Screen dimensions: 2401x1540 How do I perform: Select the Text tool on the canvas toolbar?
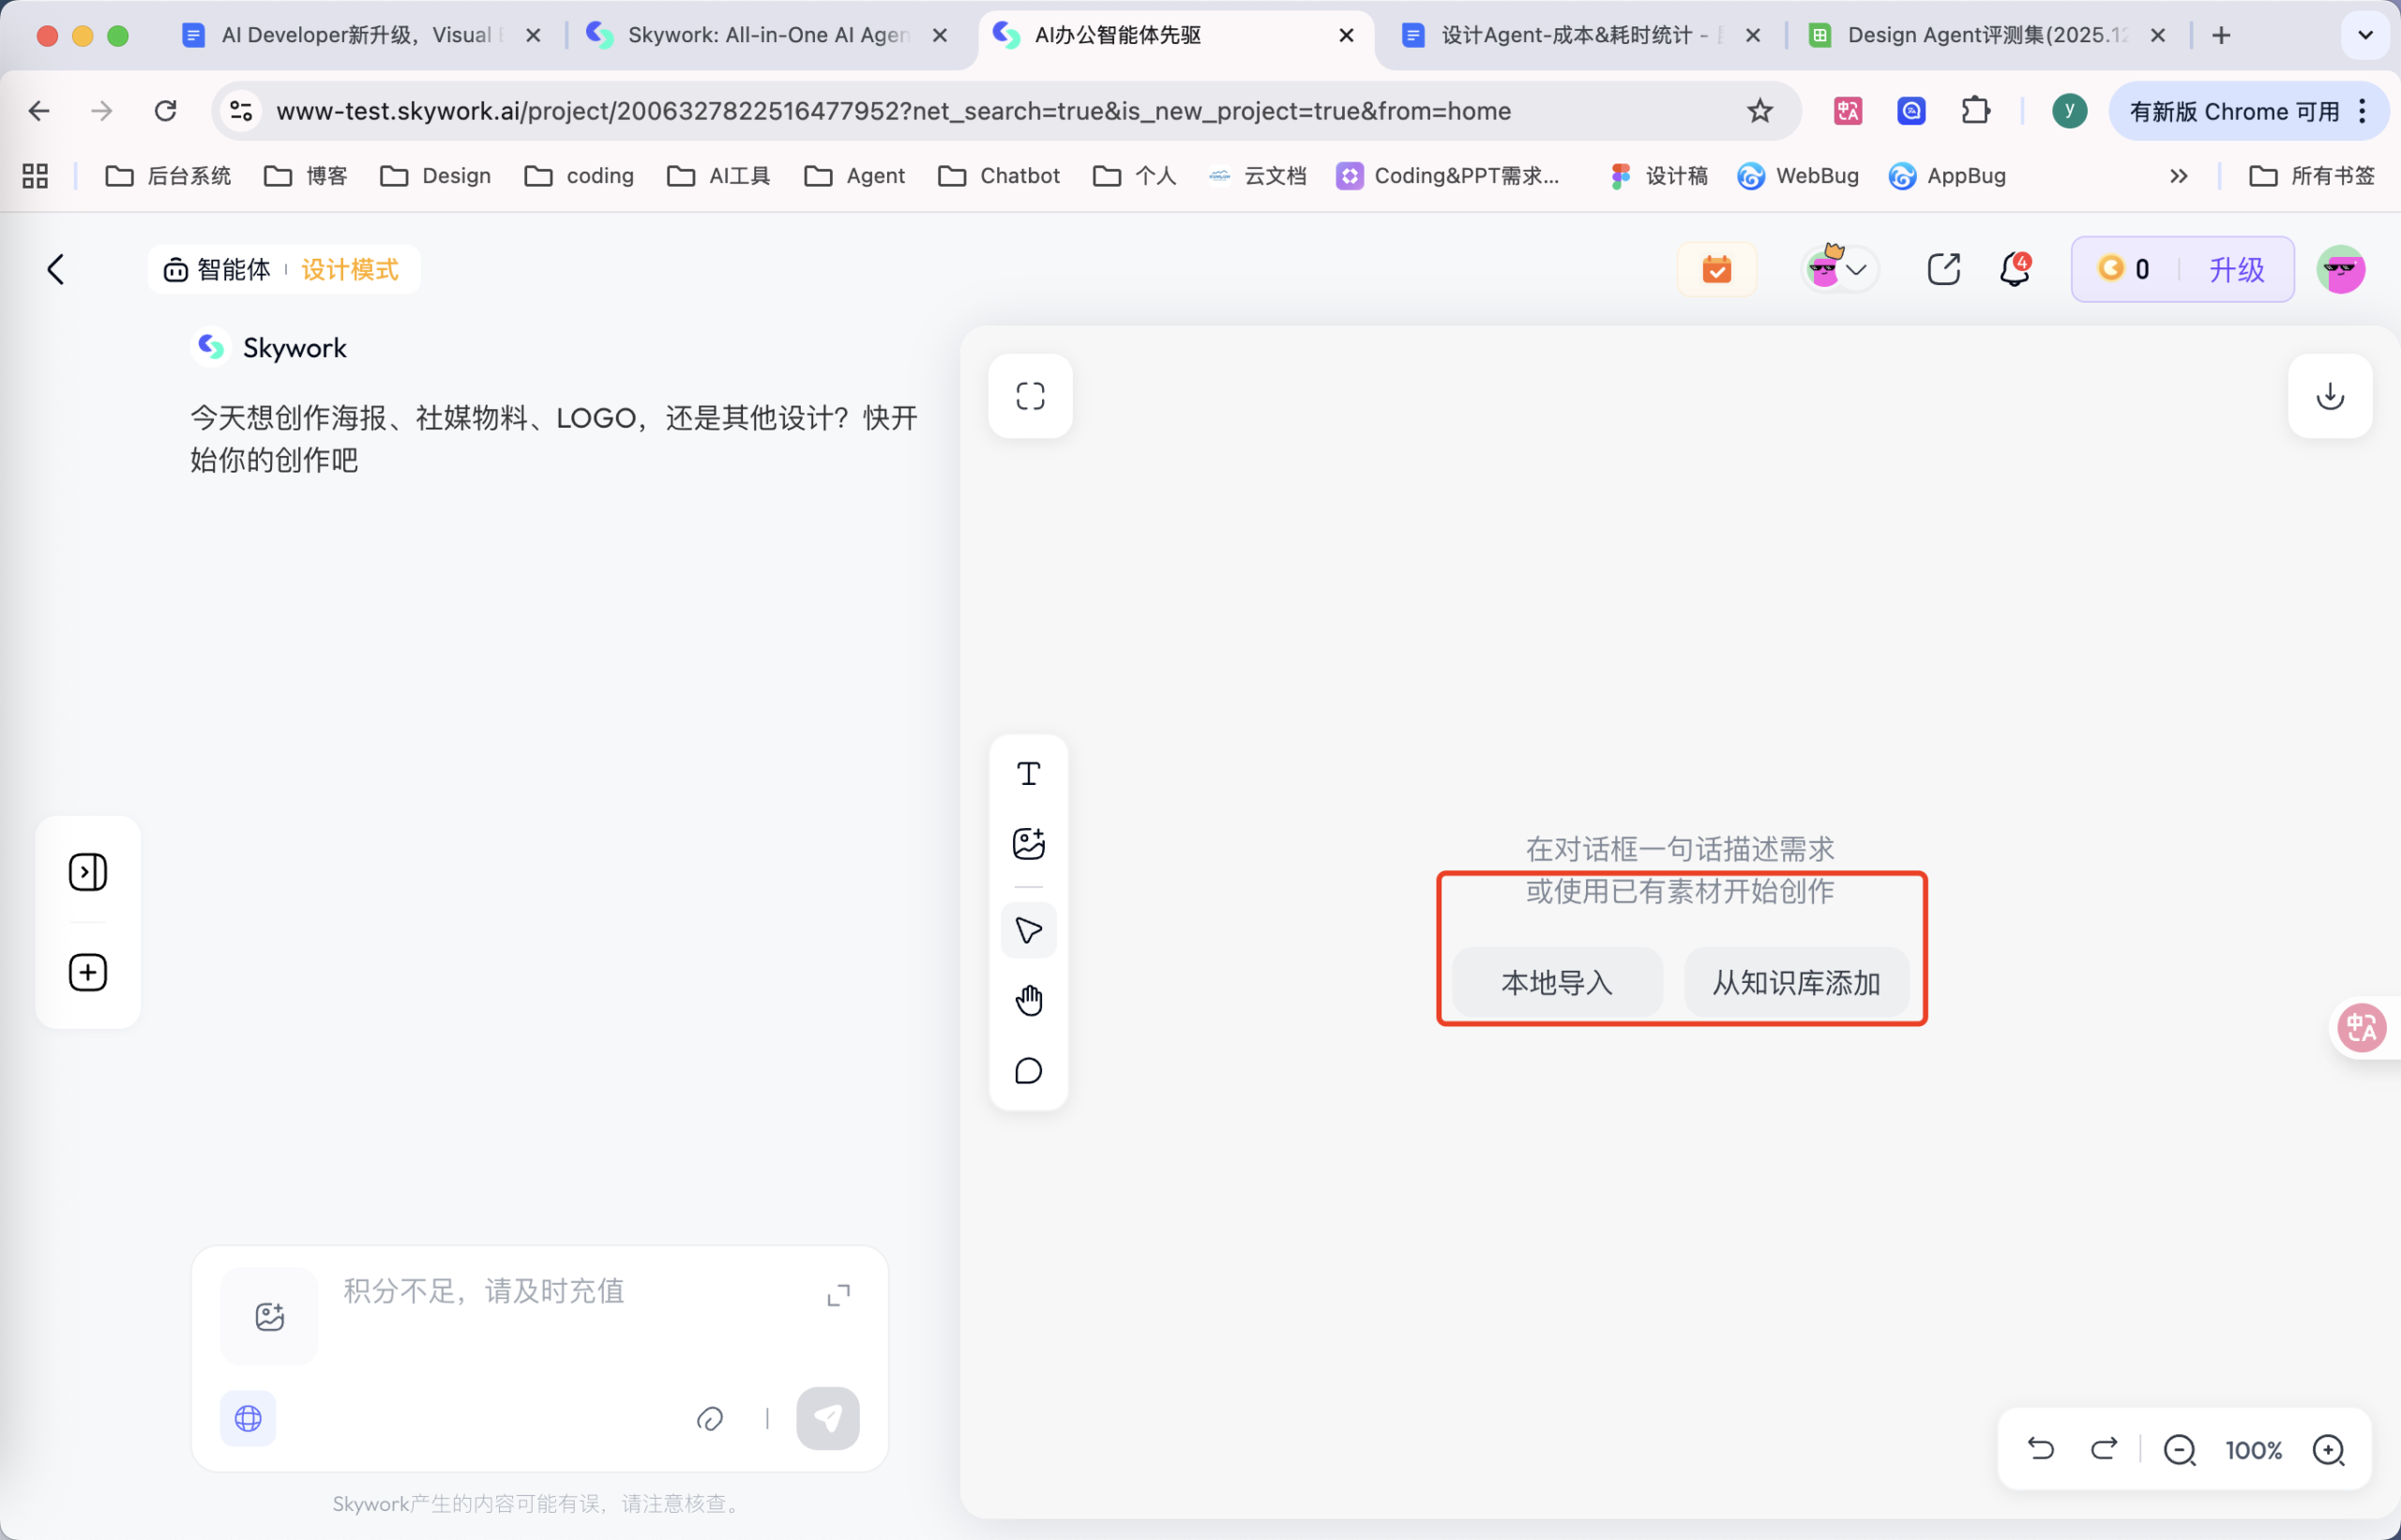pyautogui.click(x=1029, y=772)
